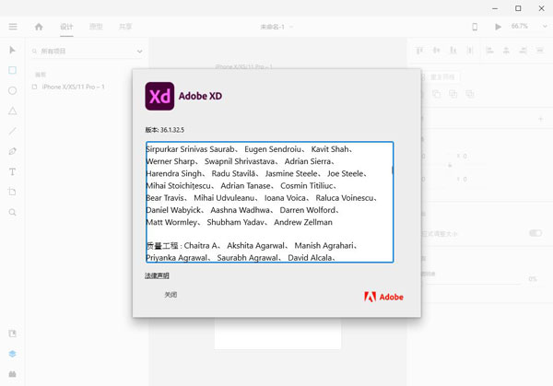Minimize the Adobe XD window
This screenshot has width=553, height=386.
(495, 8)
